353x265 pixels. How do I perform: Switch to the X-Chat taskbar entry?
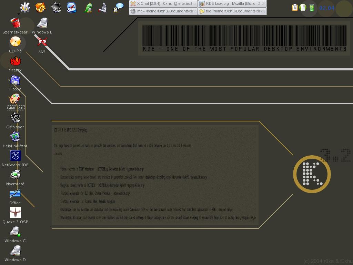tap(163, 3)
